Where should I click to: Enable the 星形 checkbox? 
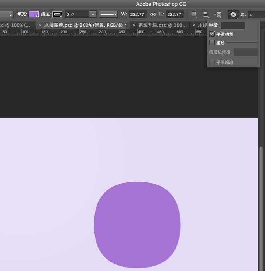coord(212,43)
